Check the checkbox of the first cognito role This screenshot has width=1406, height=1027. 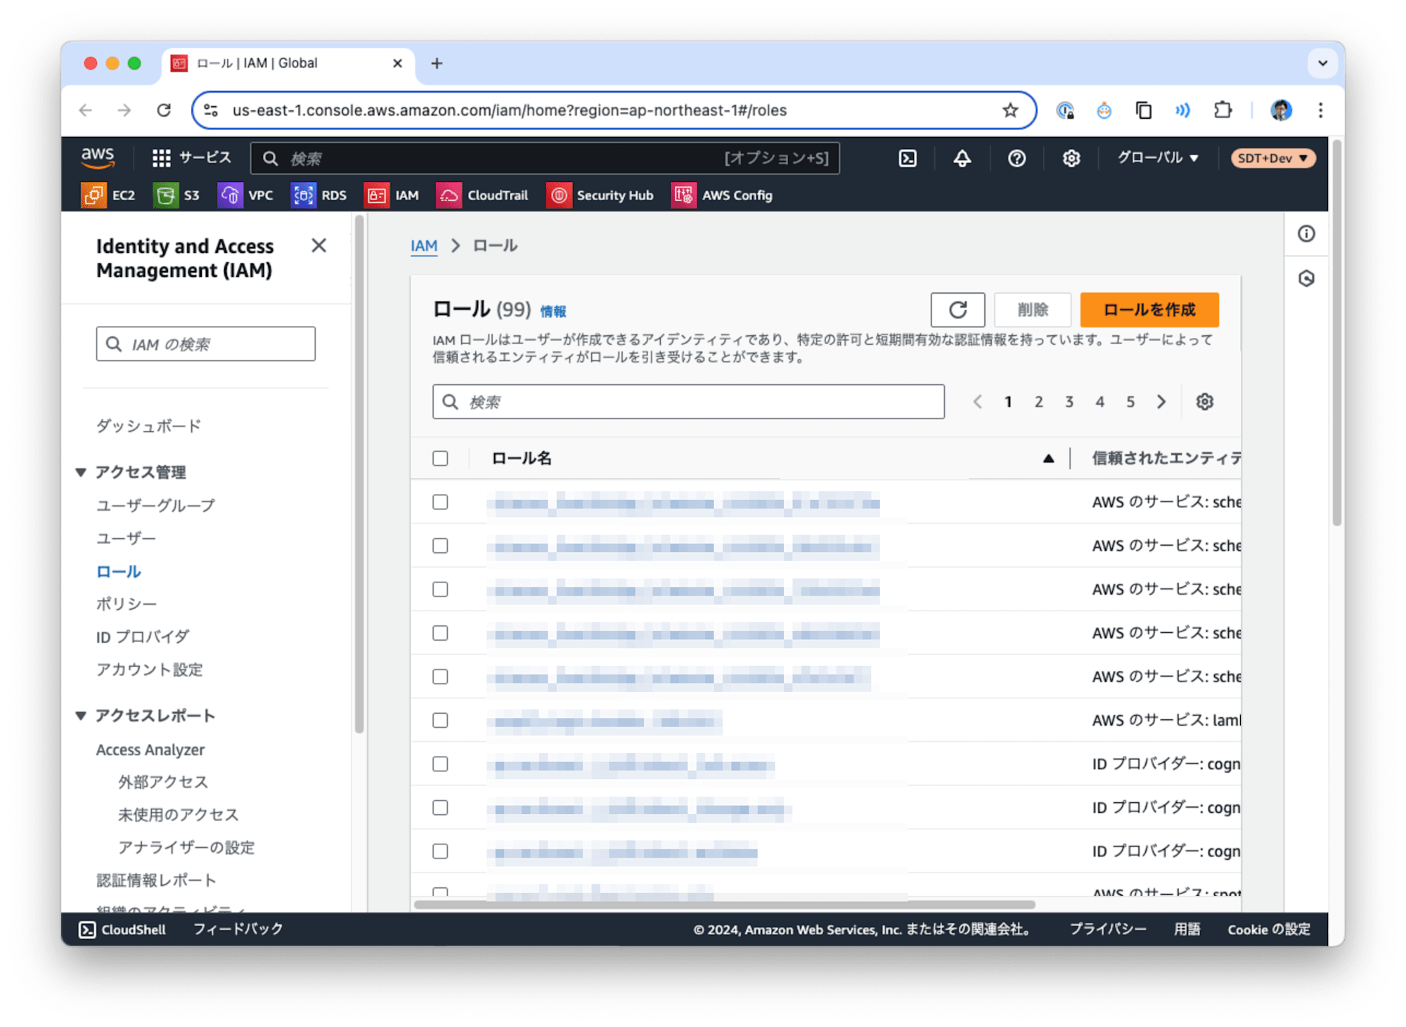[440, 764]
